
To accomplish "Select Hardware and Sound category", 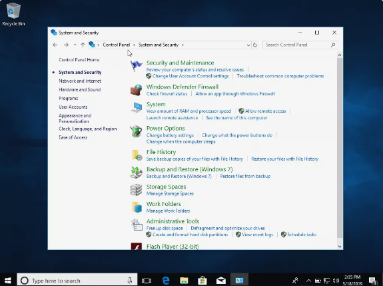I will 80,89.
